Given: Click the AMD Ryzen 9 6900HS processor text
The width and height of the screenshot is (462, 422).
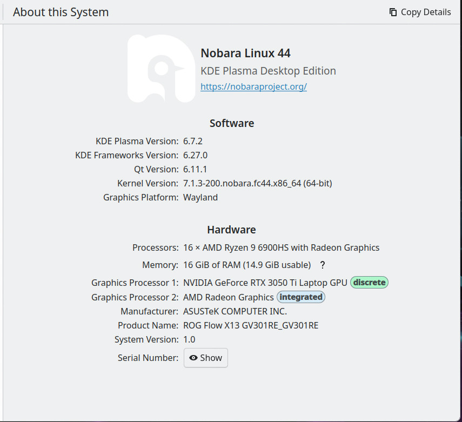Looking at the screenshot, I should point(281,247).
